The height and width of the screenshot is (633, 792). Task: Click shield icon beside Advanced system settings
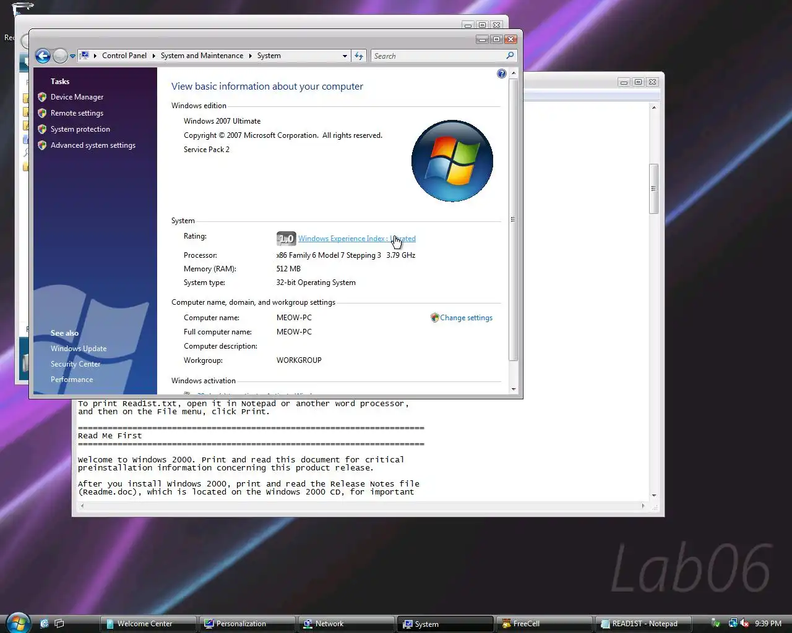tap(42, 145)
